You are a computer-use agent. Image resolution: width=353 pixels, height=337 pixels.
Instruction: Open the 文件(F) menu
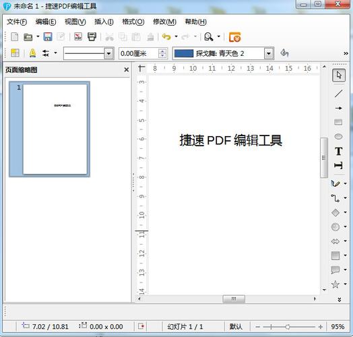(x=17, y=22)
